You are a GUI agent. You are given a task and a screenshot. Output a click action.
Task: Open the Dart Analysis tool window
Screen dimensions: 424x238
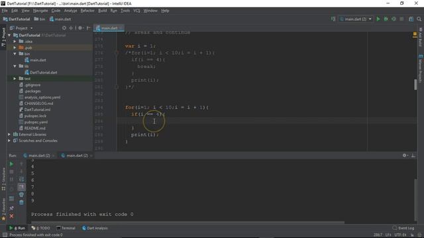point(95,228)
